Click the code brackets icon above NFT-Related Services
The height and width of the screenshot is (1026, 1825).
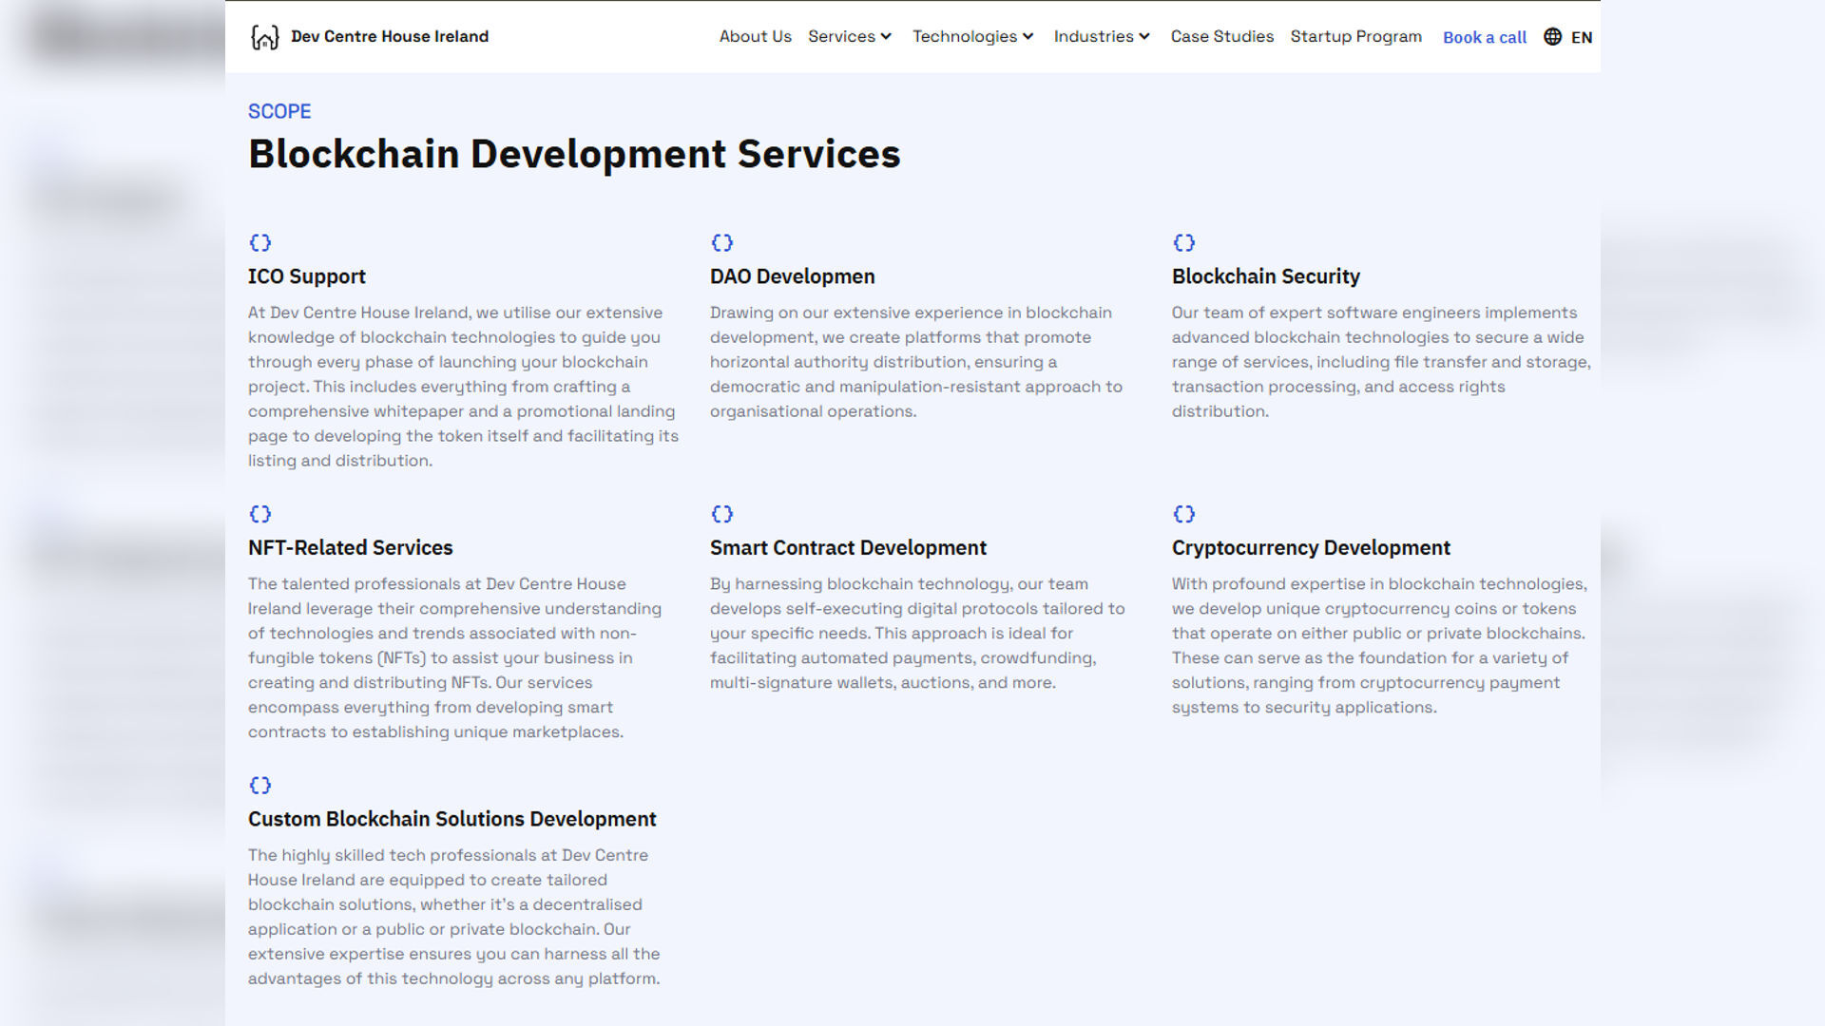(x=259, y=514)
